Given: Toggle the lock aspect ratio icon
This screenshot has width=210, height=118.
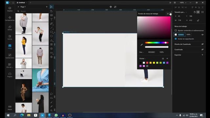Looking at the screenshot, I should click(198, 20).
